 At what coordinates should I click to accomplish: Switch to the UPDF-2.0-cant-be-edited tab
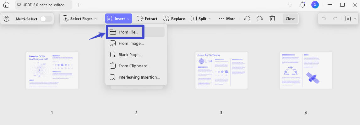[x=43, y=5]
